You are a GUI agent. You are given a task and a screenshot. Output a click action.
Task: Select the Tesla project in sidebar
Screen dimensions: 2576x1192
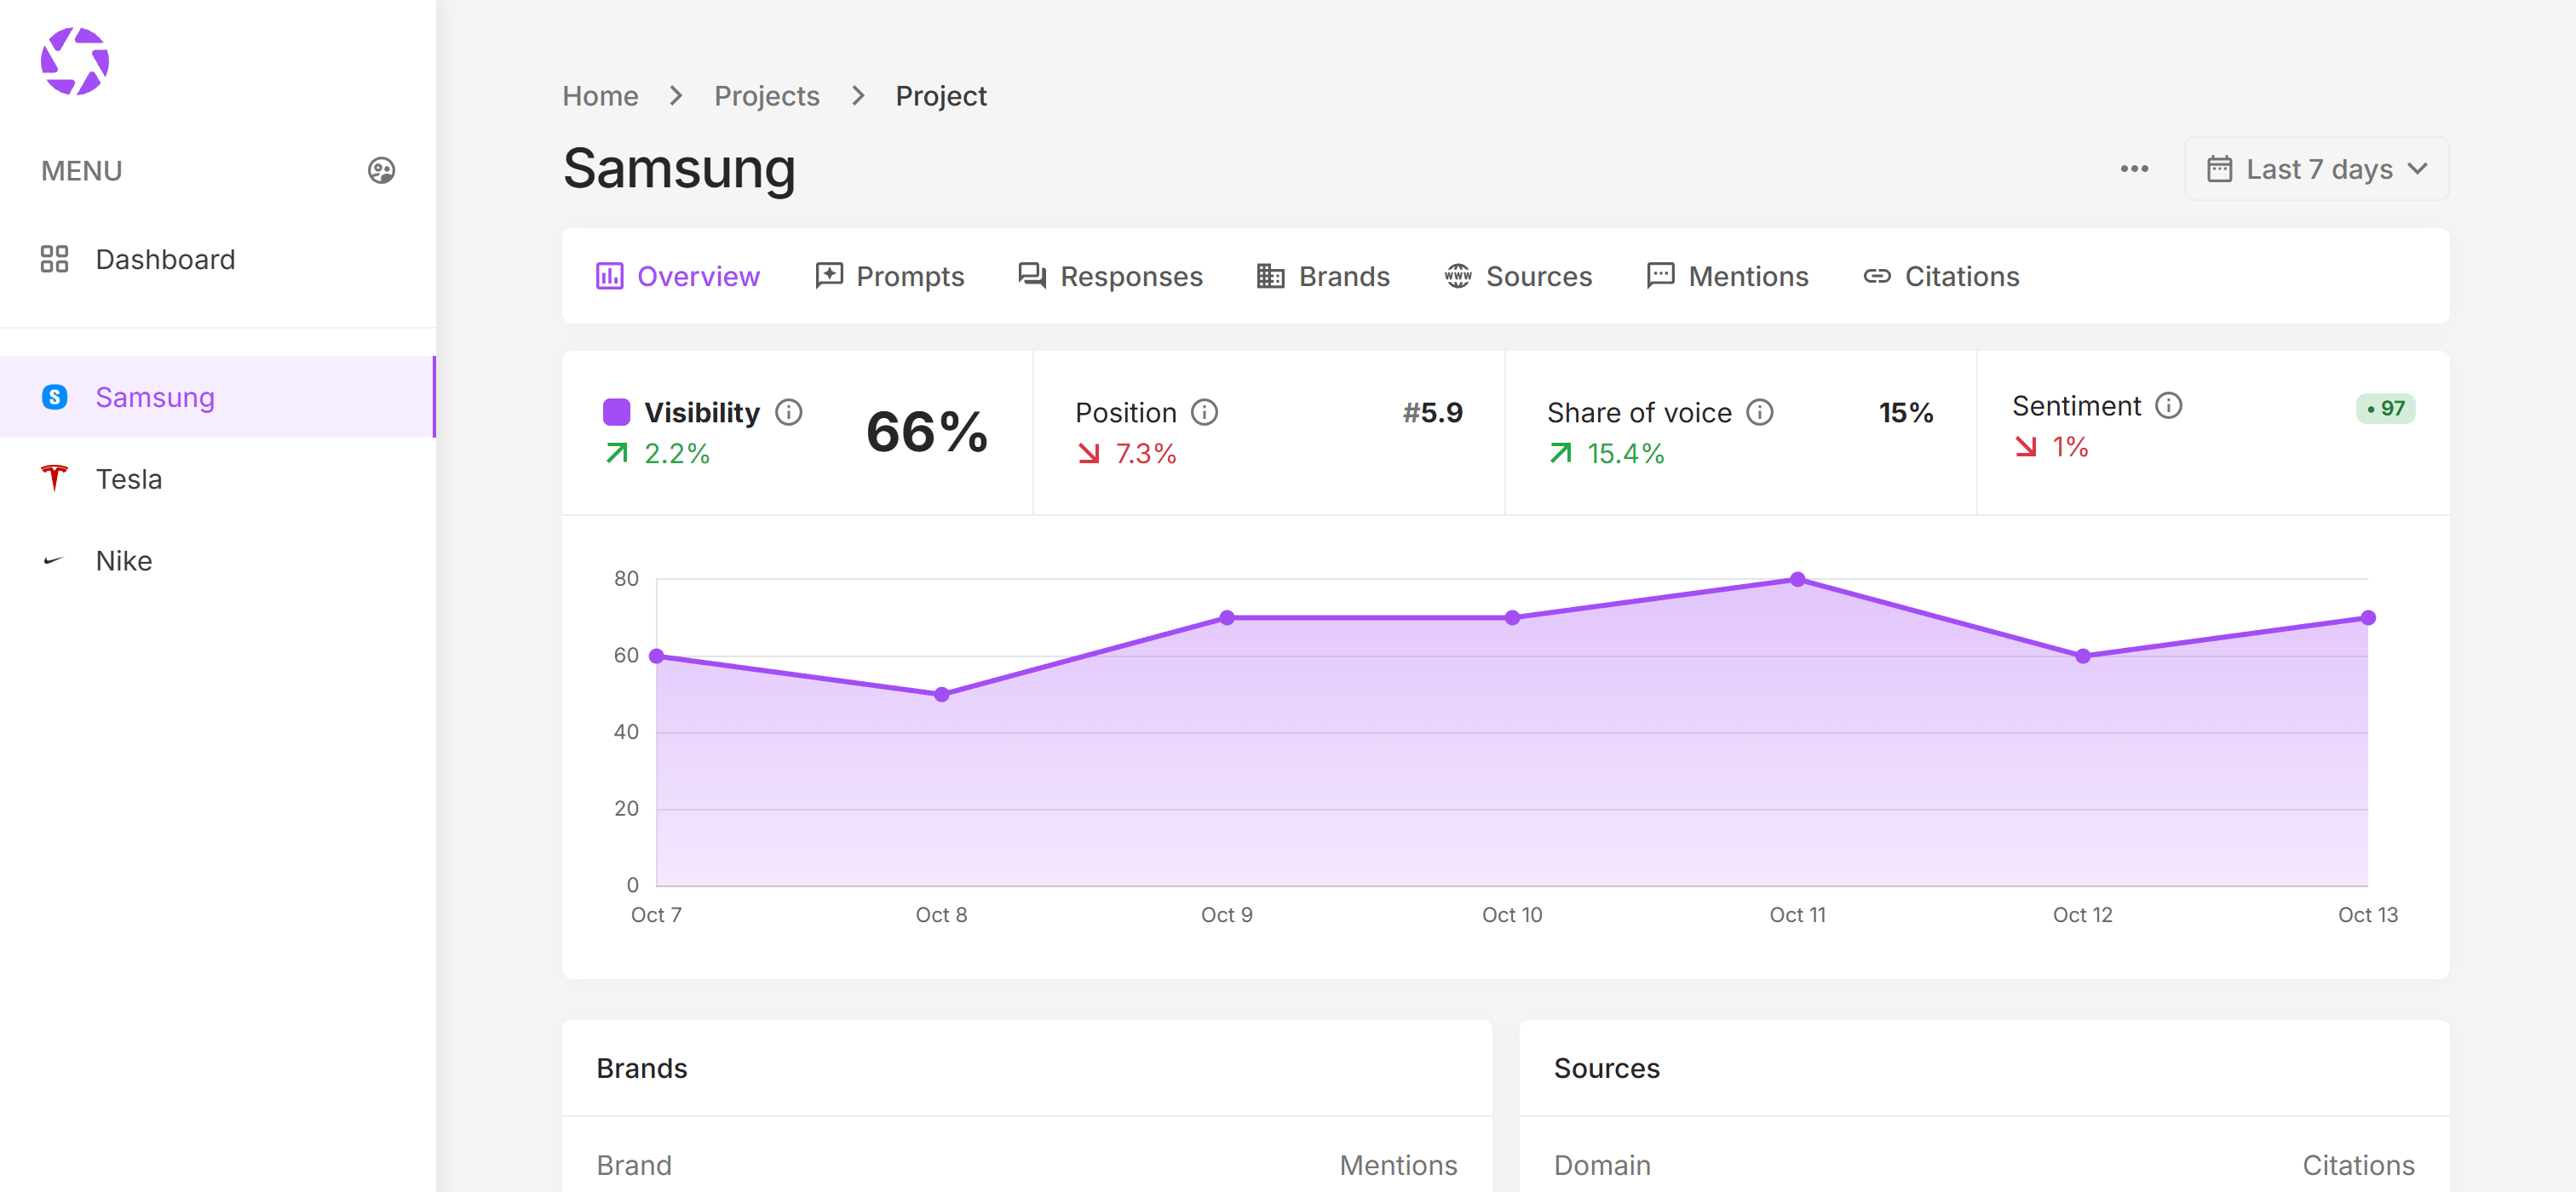(218, 479)
